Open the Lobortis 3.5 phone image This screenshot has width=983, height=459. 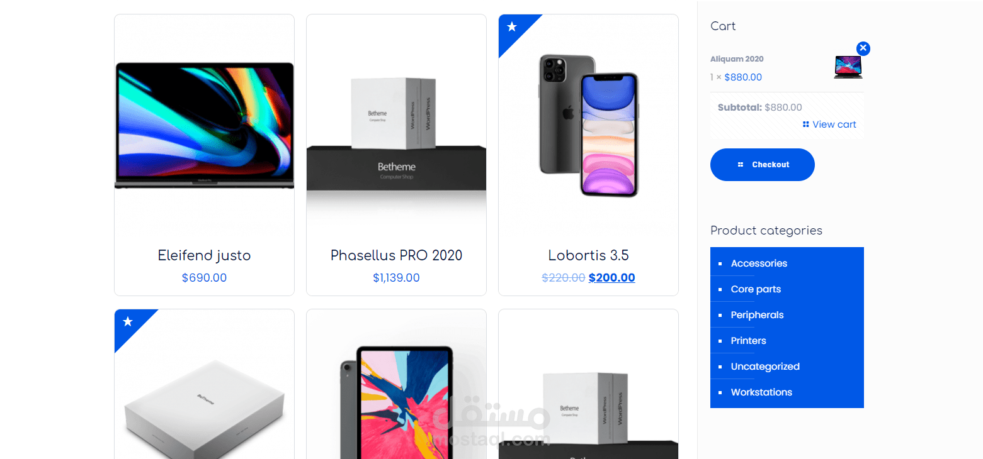[x=589, y=124]
